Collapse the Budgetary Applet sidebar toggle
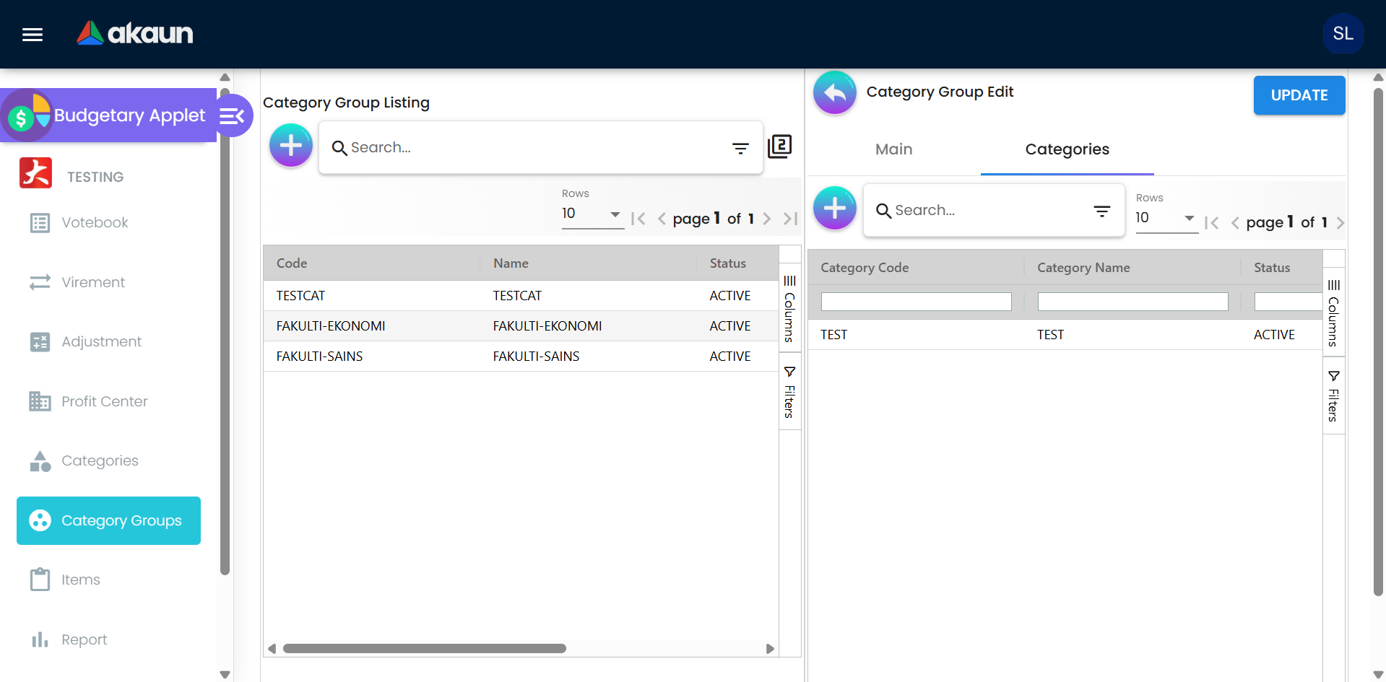1386x682 pixels. [x=233, y=115]
